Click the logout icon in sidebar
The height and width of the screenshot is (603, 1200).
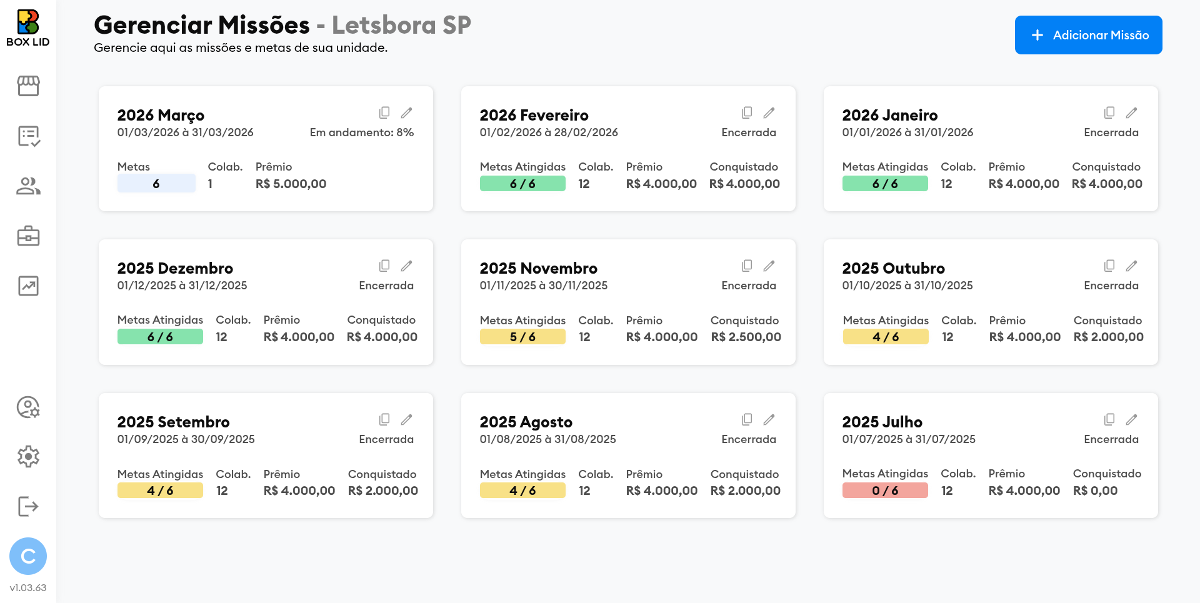coord(28,506)
